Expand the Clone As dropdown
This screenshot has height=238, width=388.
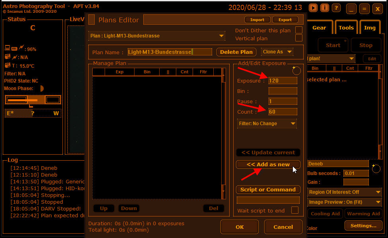click(277, 52)
